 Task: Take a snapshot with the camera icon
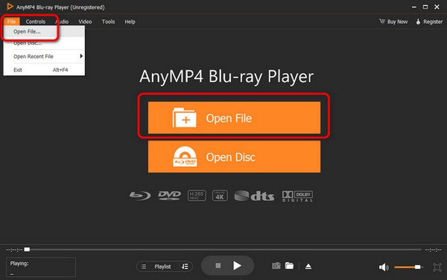point(277,266)
